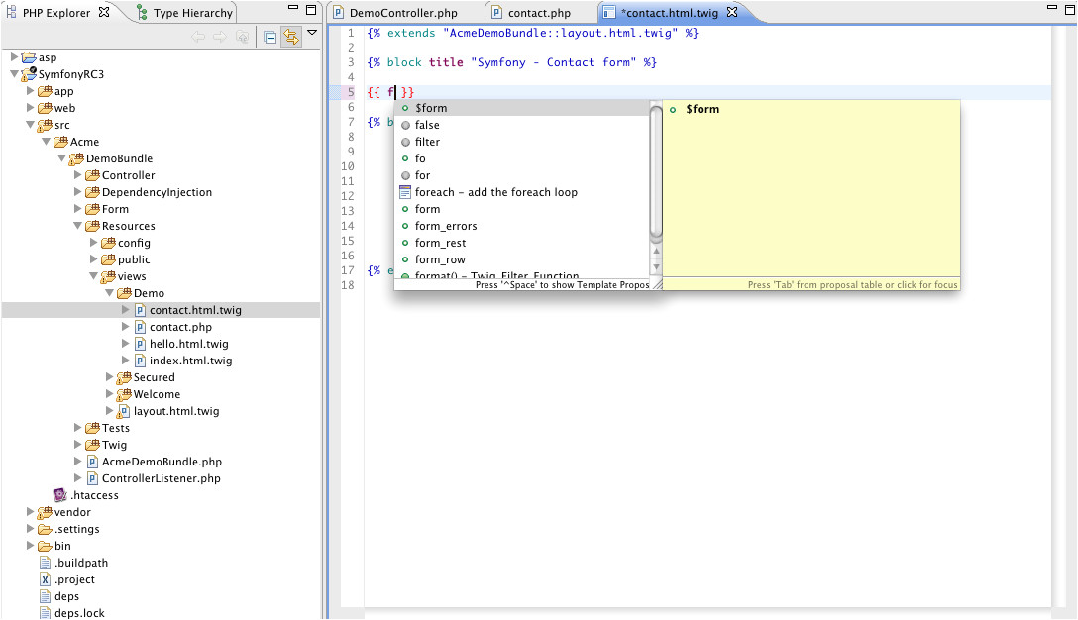This screenshot has width=1078, height=620.
Task: Click the AcmeDemoBundle.php file icon
Action: click(92, 462)
